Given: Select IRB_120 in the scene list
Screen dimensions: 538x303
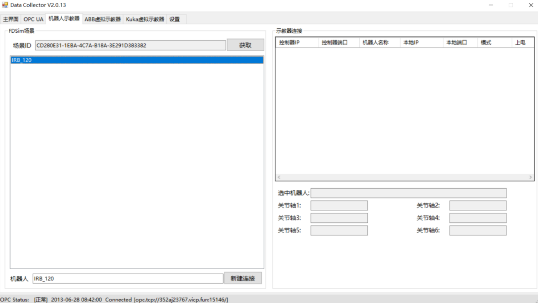Looking at the screenshot, I should coord(136,60).
